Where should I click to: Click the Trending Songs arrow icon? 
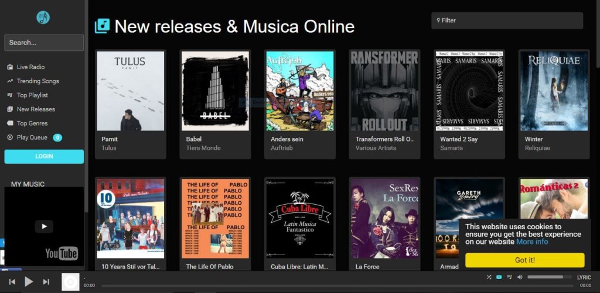(x=10, y=81)
